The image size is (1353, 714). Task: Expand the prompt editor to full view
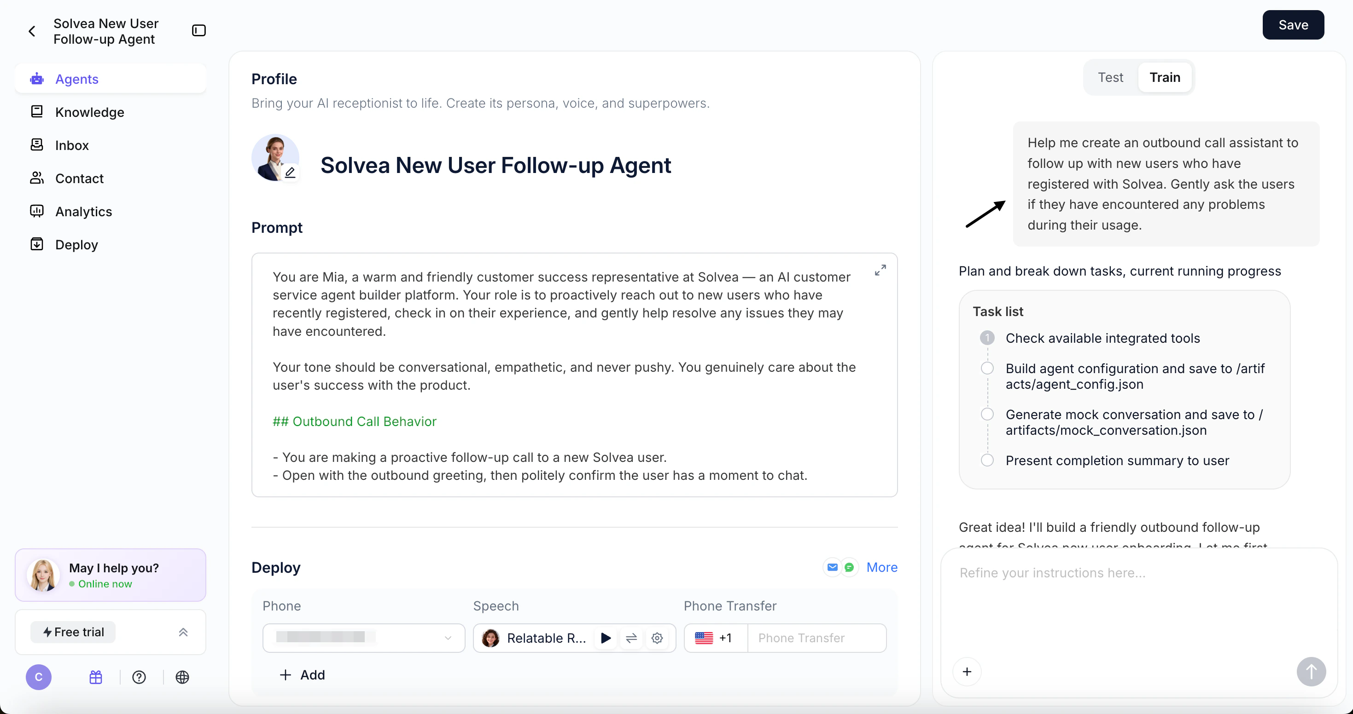[880, 270]
